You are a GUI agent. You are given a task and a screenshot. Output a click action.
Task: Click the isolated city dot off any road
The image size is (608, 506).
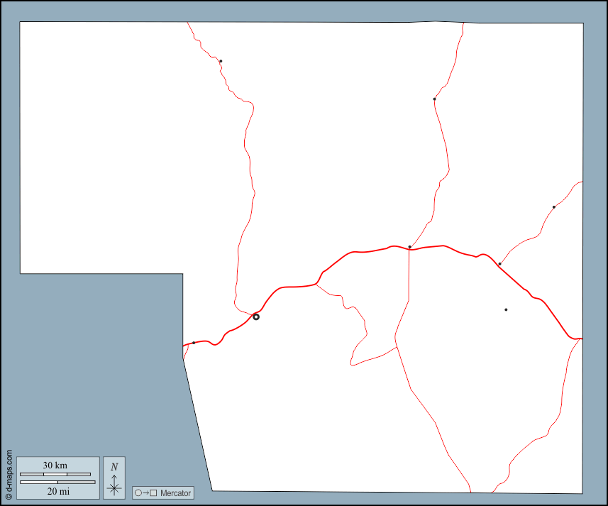coord(506,309)
